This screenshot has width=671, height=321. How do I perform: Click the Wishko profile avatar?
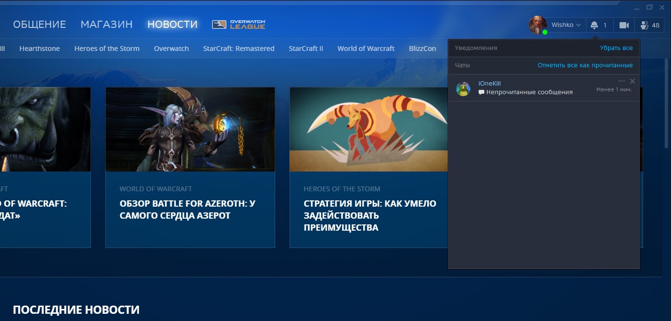point(538,25)
